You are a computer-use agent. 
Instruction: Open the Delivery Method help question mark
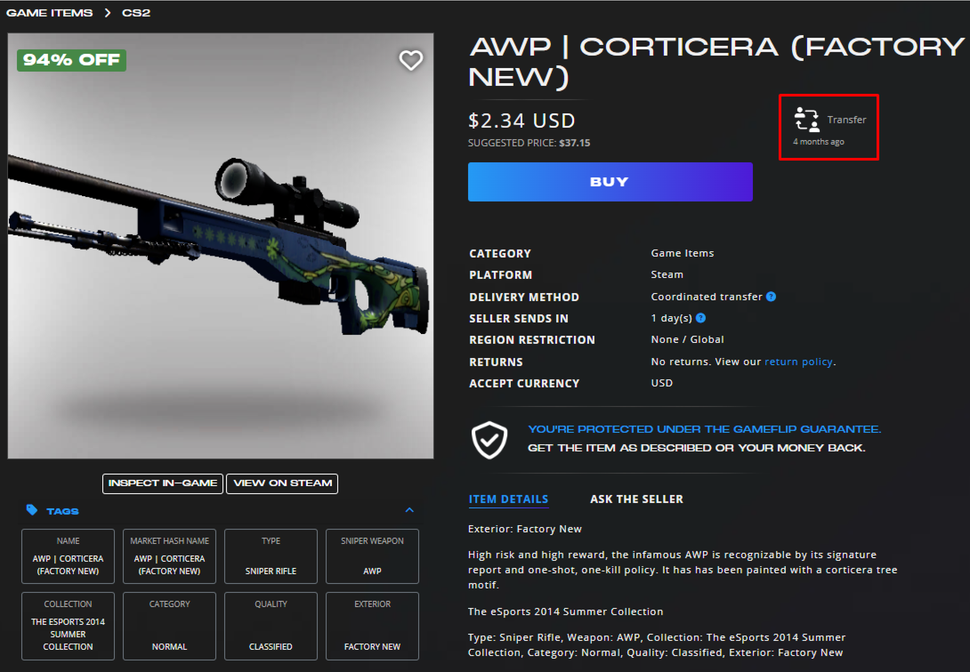(x=771, y=297)
